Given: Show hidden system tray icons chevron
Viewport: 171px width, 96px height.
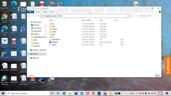Looking at the screenshot, I should 137,93.
